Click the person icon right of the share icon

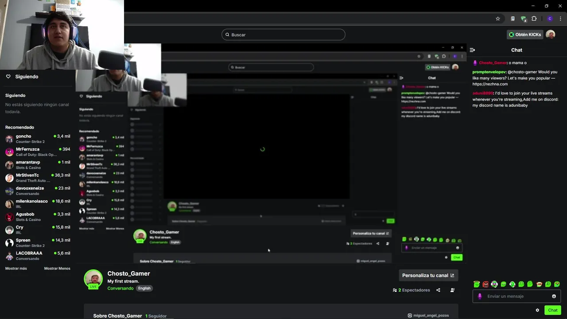tap(452, 290)
